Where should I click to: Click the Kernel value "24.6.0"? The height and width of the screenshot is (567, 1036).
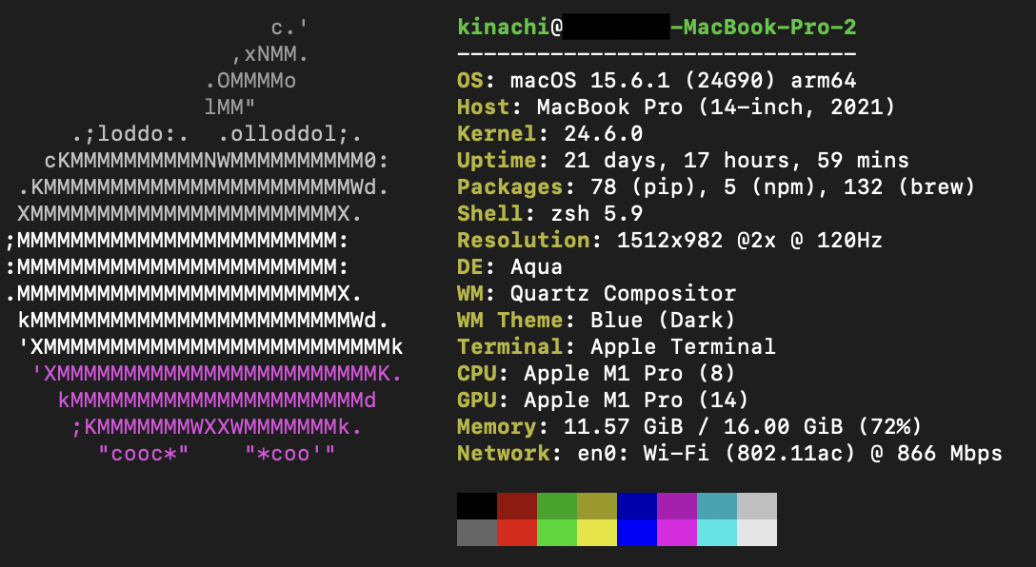(604, 134)
